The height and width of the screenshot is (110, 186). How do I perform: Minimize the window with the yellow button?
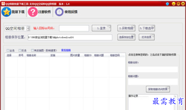(x=174, y=4)
